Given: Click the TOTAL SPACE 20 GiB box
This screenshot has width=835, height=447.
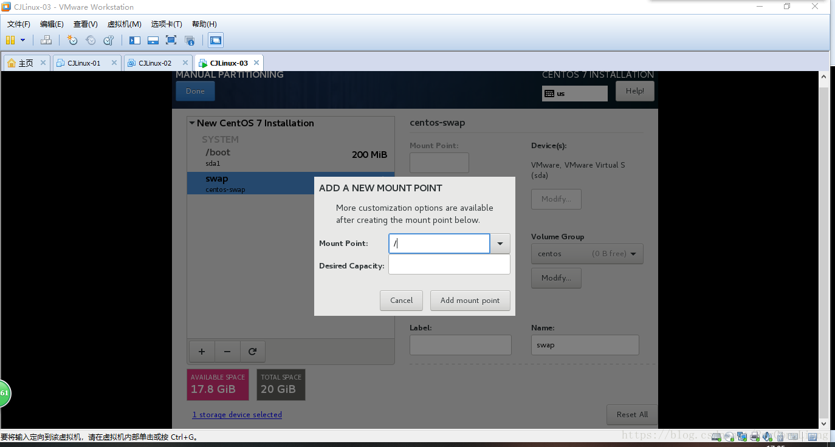Looking at the screenshot, I should (281, 384).
